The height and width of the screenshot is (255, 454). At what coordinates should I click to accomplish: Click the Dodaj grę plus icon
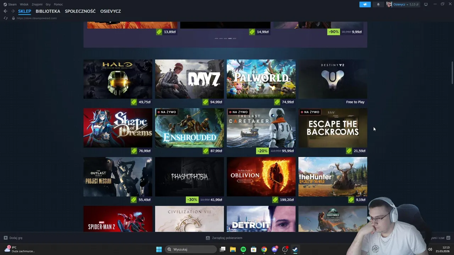(6, 238)
